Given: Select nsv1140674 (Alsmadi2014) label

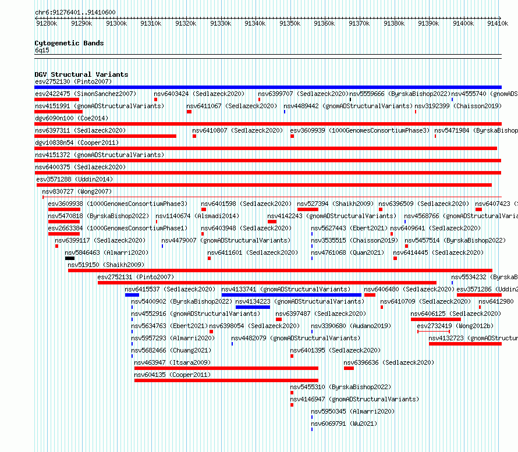Looking at the screenshot, I should pos(197,216).
